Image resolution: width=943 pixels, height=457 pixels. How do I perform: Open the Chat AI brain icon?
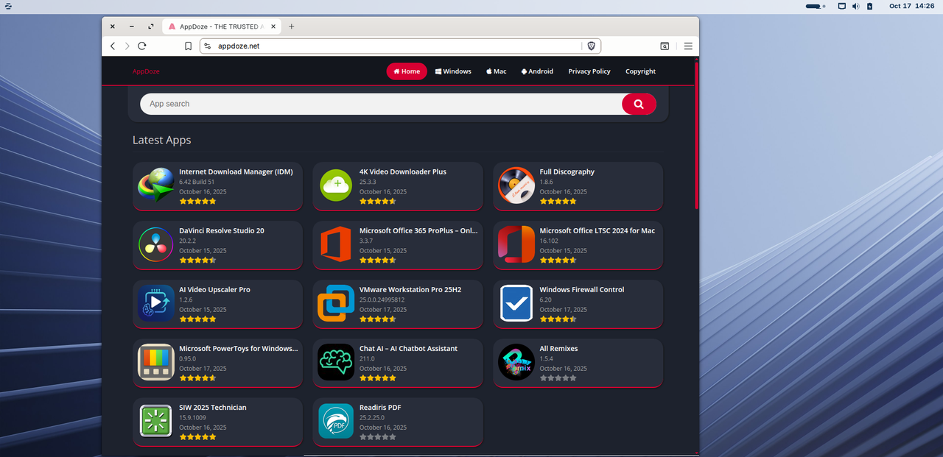[336, 362]
